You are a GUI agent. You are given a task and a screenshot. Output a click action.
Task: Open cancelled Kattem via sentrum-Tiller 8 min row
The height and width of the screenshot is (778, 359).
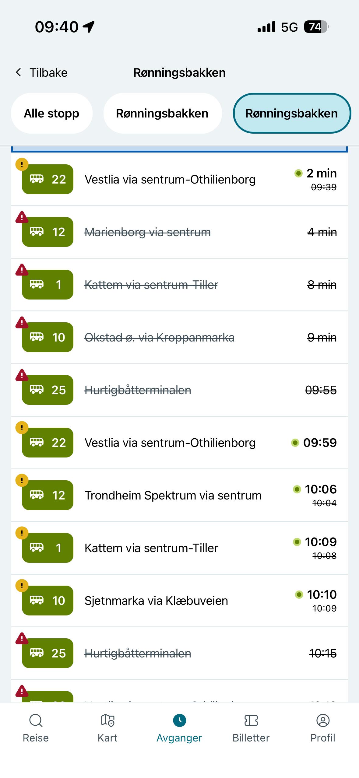[x=179, y=285]
